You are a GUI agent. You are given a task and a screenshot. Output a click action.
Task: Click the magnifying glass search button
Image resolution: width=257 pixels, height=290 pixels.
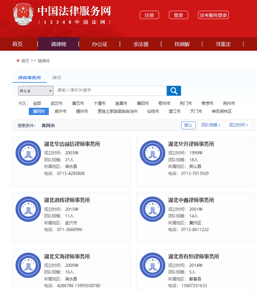(x=174, y=91)
